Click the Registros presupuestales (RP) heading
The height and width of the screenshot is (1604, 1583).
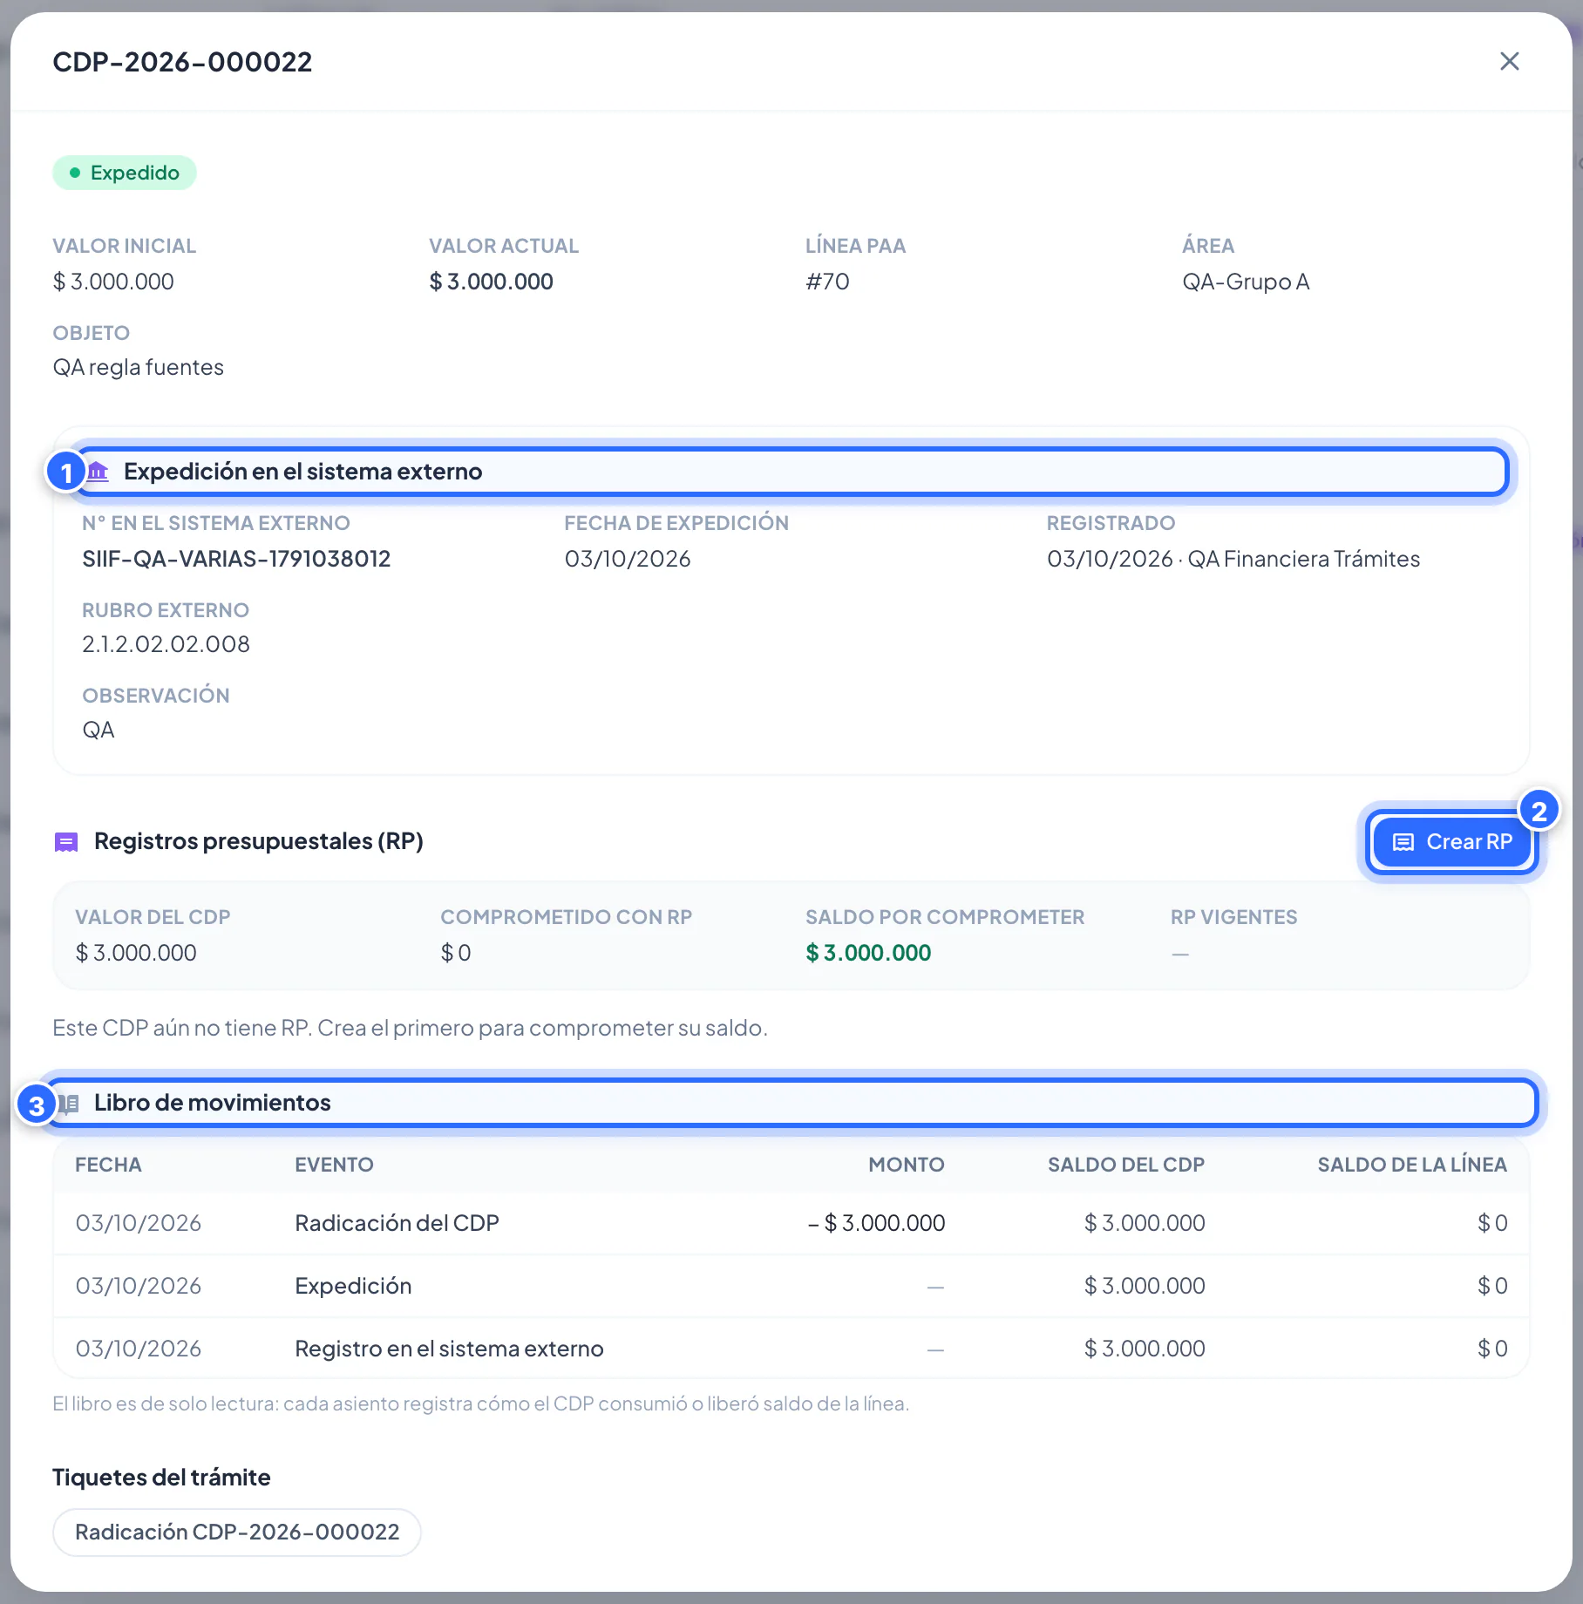259,841
